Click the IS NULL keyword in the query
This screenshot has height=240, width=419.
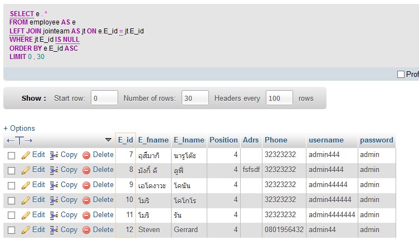coord(67,40)
